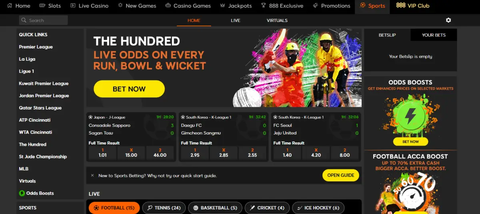Viewport: 480px width, 214px height.
Task: Focus the Search input field
Action: pyautogui.click(x=43, y=20)
